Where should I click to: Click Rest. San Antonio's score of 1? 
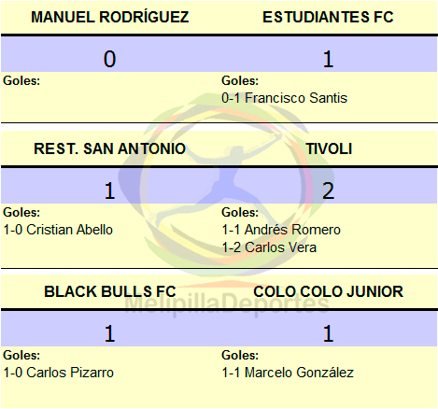(x=109, y=190)
